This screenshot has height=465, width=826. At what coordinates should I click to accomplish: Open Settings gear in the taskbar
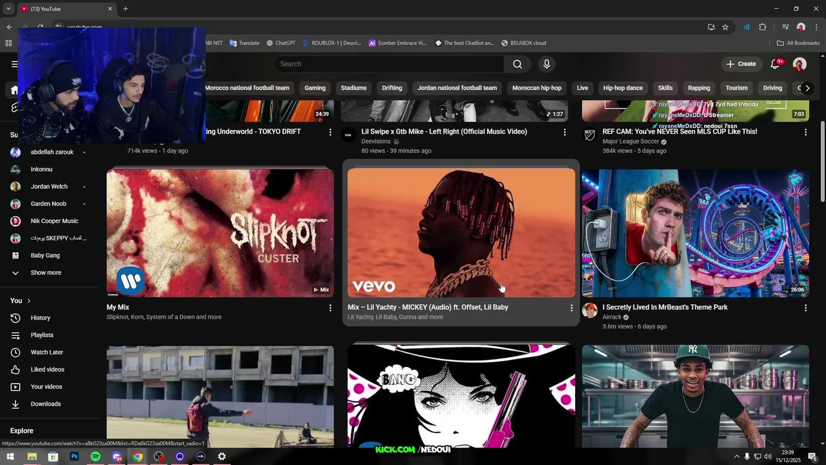coord(221,457)
